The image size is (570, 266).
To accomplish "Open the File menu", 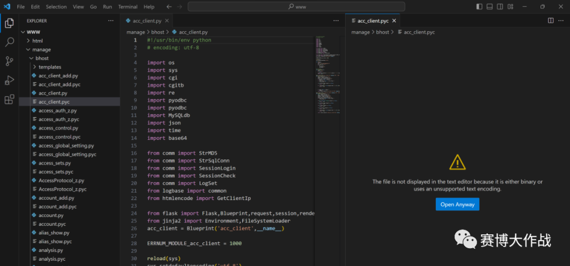I will coord(21,6).
